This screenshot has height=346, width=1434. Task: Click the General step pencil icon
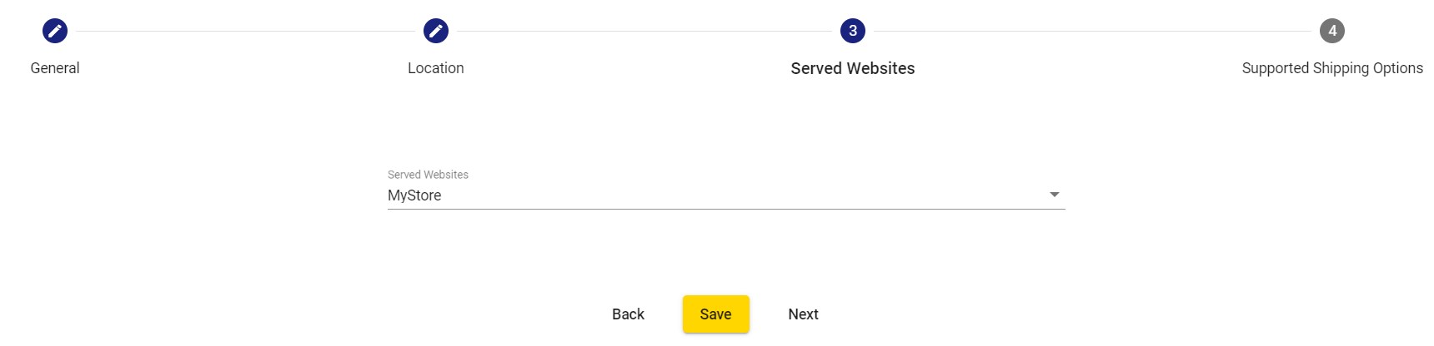point(55,31)
